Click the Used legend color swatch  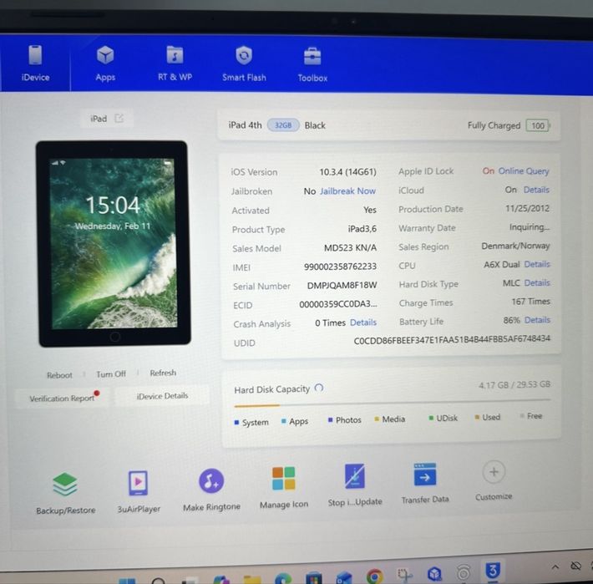coord(477,417)
